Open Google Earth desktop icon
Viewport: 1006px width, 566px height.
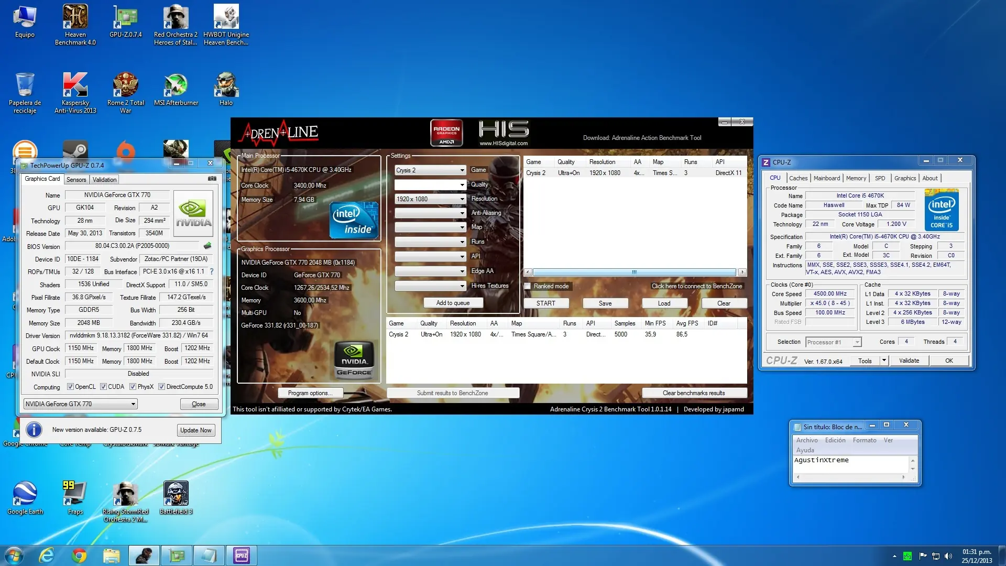tap(25, 498)
